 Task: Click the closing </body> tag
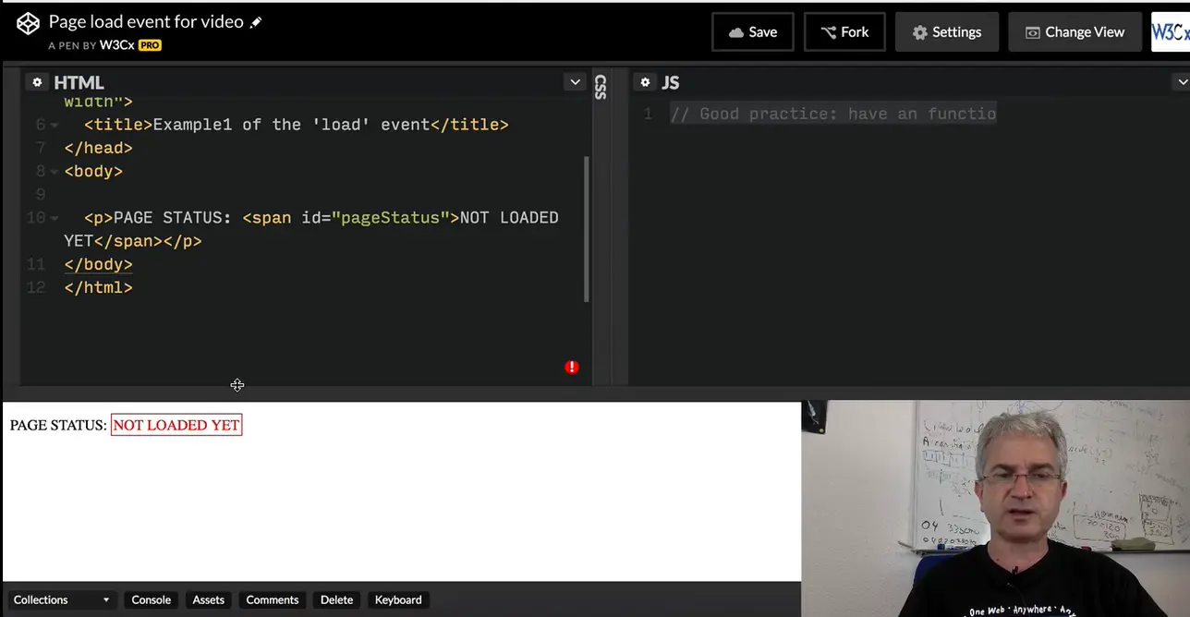pyautogui.click(x=98, y=264)
